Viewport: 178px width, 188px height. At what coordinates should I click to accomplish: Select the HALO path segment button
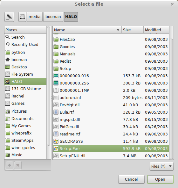tap(71, 17)
